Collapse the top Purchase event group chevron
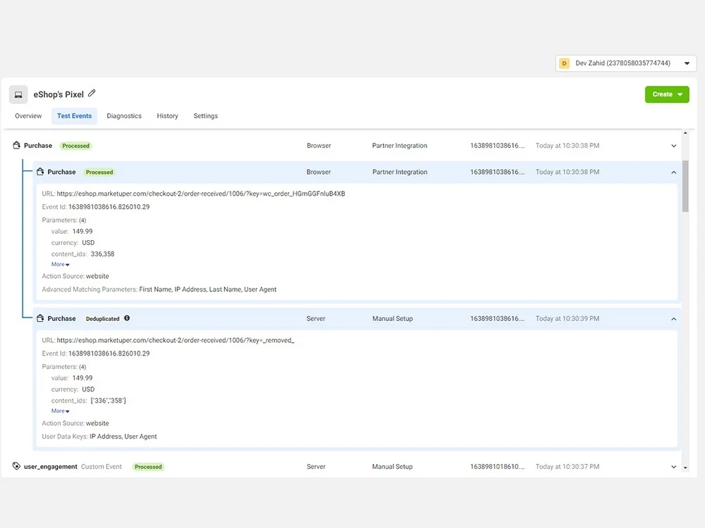This screenshot has height=528, width=705. point(673,146)
